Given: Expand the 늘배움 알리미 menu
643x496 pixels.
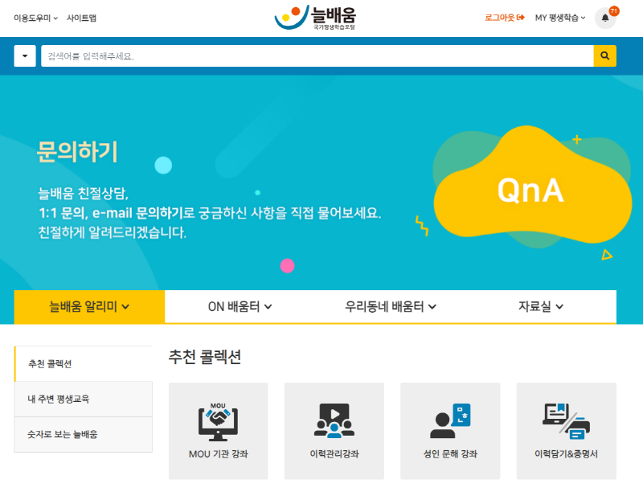Looking at the screenshot, I should tap(89, 306).
